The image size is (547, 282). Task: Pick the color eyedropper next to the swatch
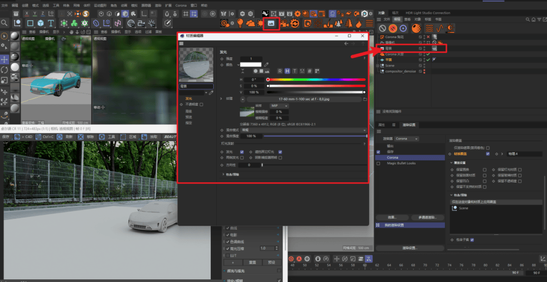[x=266, y=65]
